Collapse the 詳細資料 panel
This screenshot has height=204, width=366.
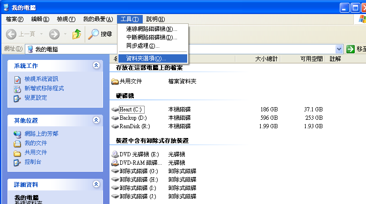point(96,184)
